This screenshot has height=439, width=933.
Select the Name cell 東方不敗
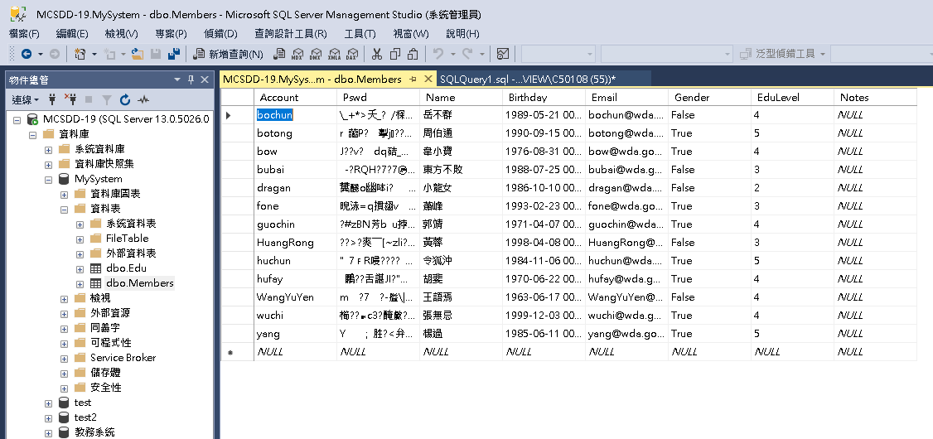click(462, 170)
